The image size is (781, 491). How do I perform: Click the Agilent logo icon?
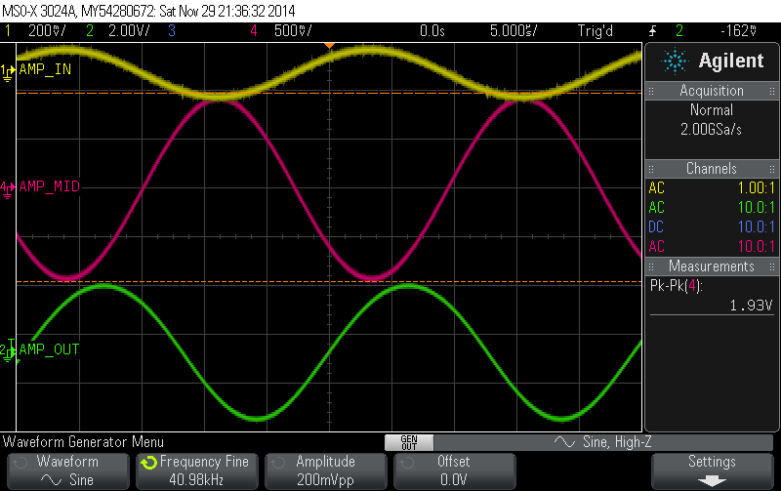(x=675, y=61)
